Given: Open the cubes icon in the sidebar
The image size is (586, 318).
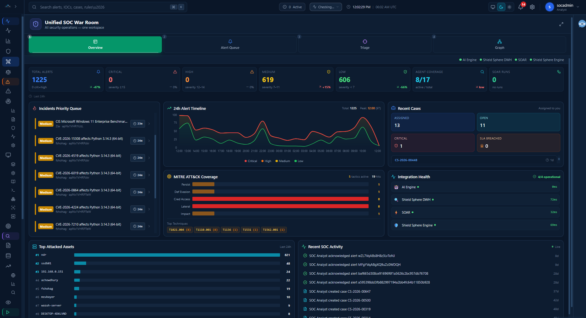Looking at the screenshot, I should (x=13, y=199).
